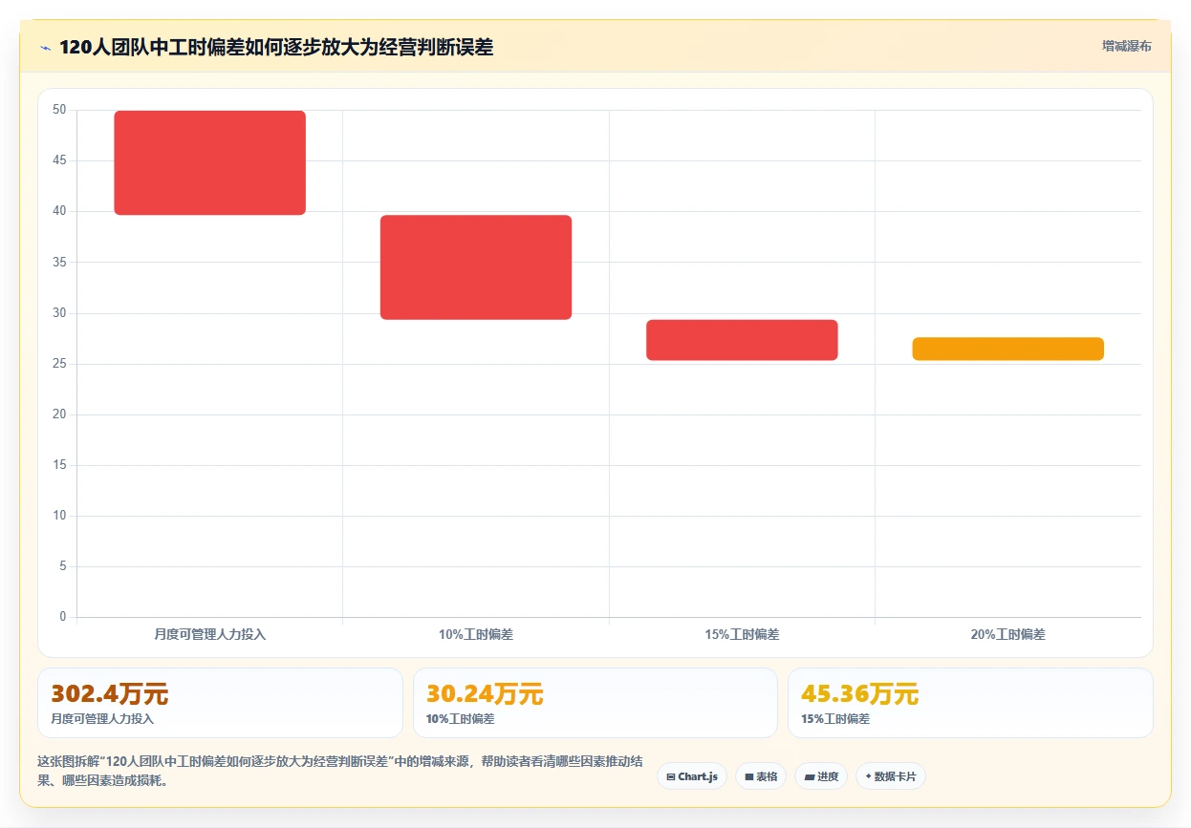Click the card caption 月度可管理人力投入 under 302.4万元

coord(102,719)
